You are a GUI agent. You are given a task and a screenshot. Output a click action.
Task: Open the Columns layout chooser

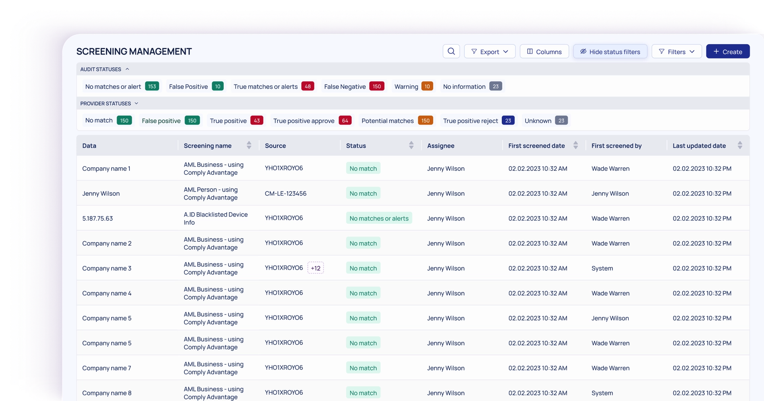544,51
